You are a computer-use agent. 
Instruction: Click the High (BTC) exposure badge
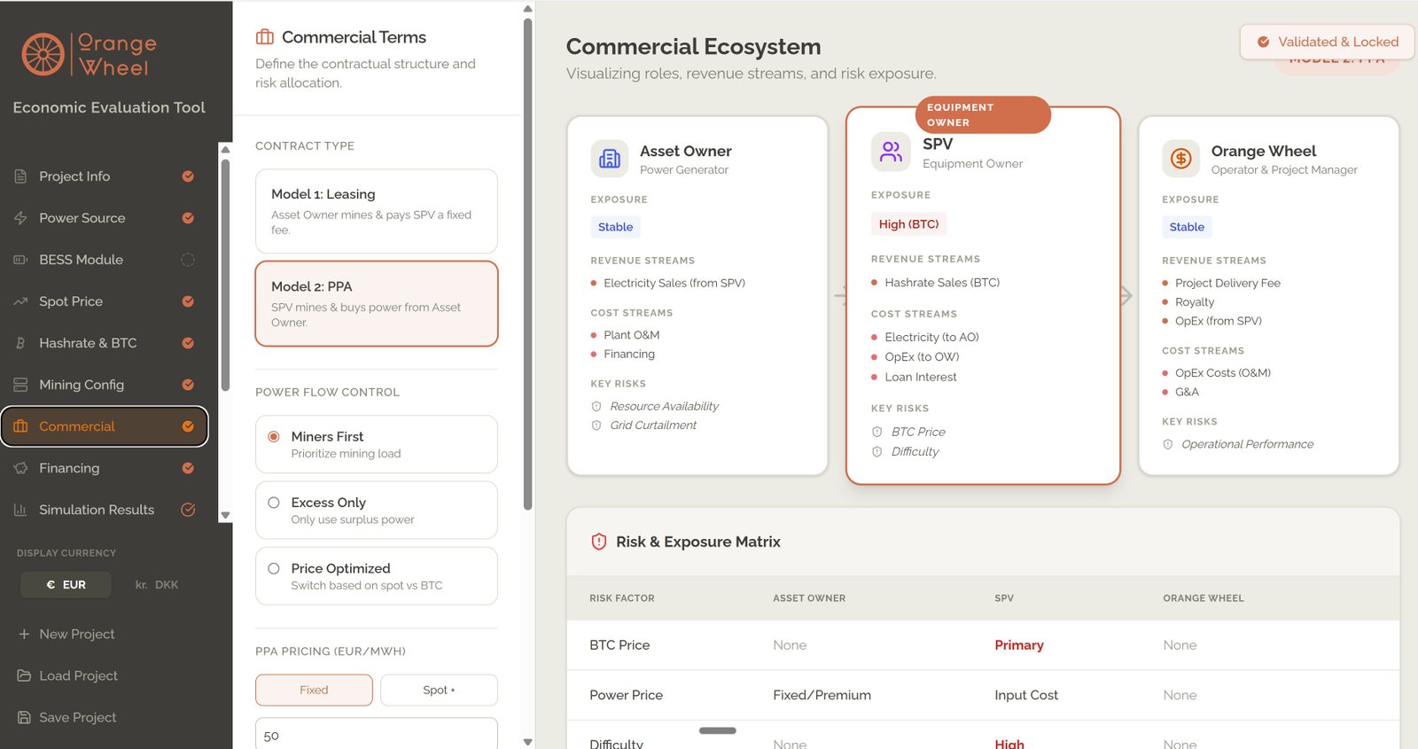[908, 224]
